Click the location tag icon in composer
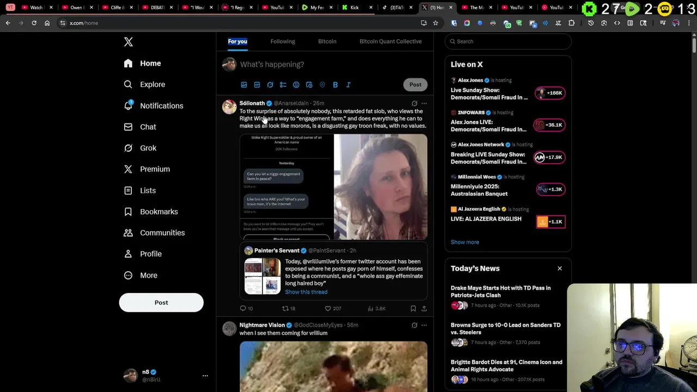Viewport: 697px width, 392px height. click(x=322, y=85)
